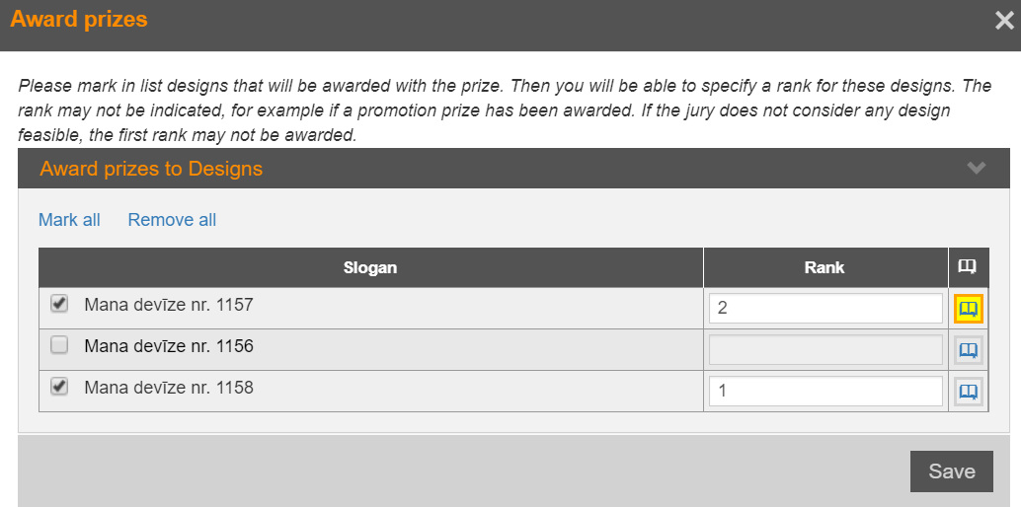Check Mana devīze nr. 1156 checkbox
This screenshot has height=507, width=1021.
[x=59, y=345]
